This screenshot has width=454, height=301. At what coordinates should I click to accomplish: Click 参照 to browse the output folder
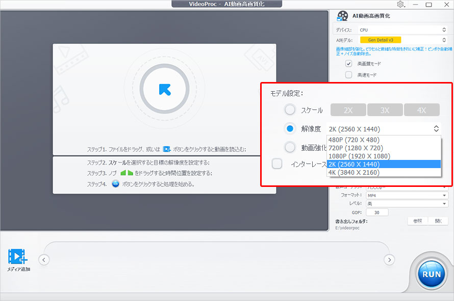pos(417,222)
